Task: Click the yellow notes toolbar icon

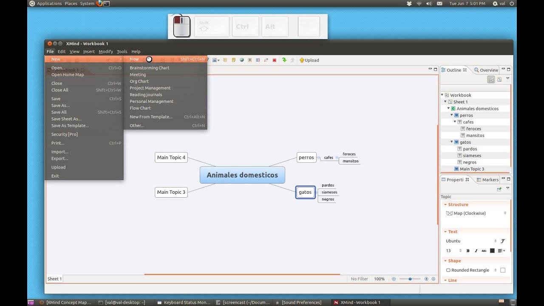Action: point(233,60)
